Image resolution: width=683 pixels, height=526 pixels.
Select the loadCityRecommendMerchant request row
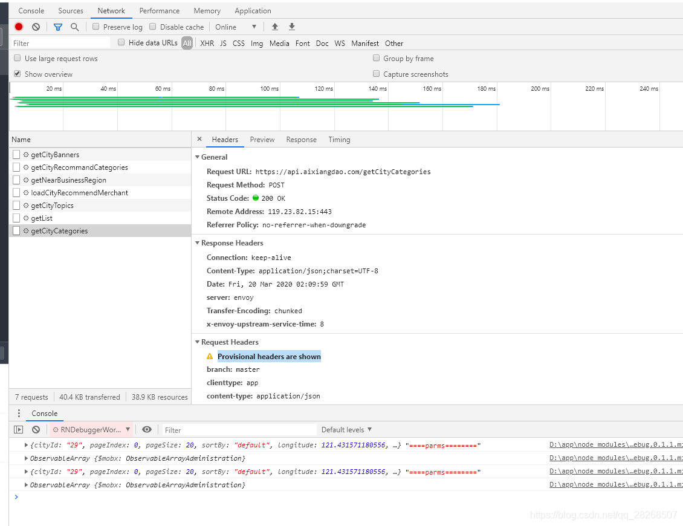click(x=100, y=193)
